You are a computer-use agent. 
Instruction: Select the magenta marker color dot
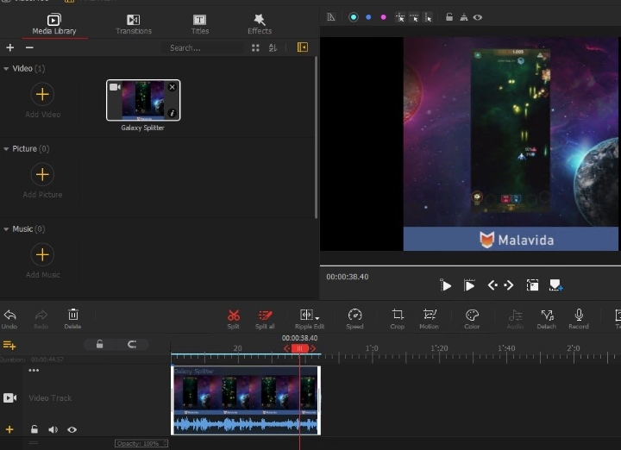(x=383, y=17)
